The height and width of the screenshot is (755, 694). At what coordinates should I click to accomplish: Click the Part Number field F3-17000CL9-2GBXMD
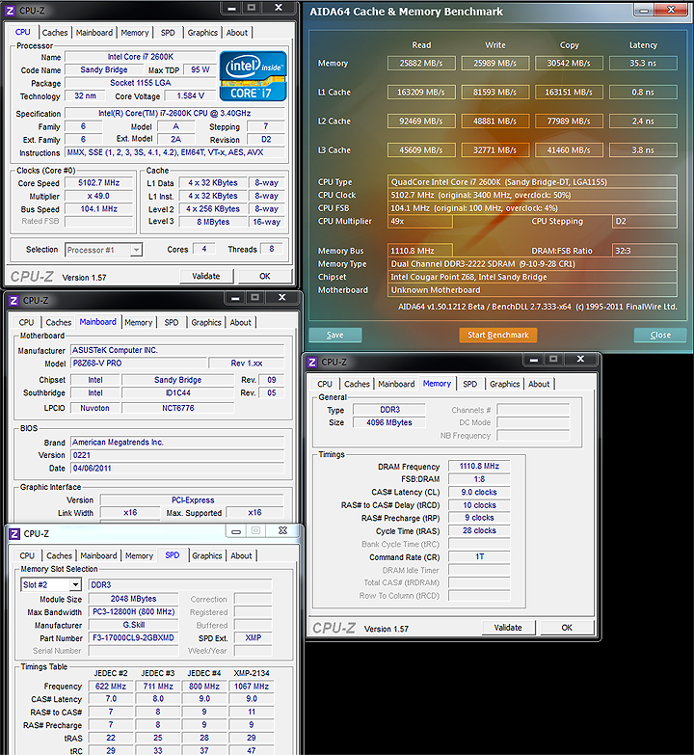[134, 638]
